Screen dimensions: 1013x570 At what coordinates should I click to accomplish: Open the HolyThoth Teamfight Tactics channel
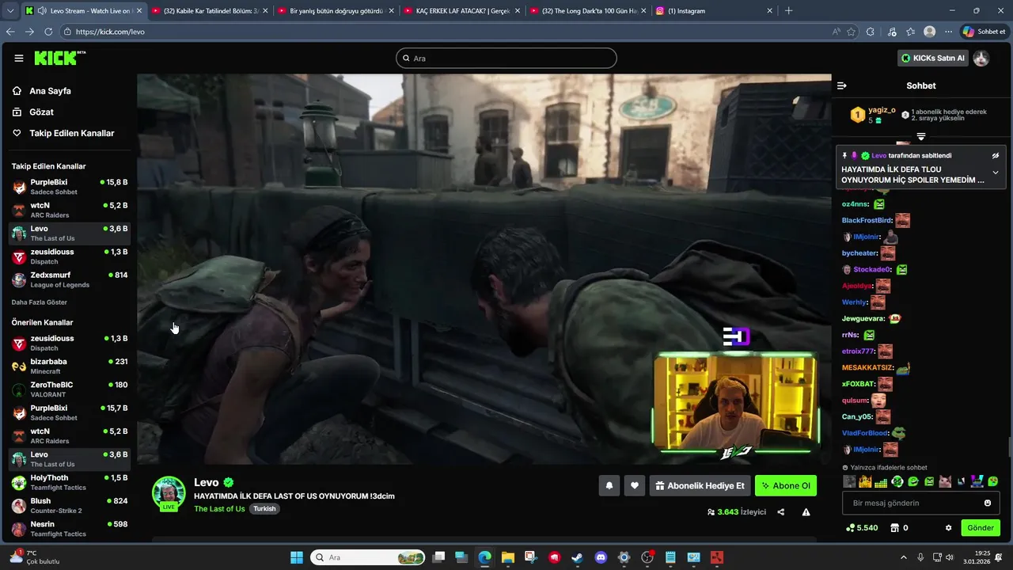70,483
